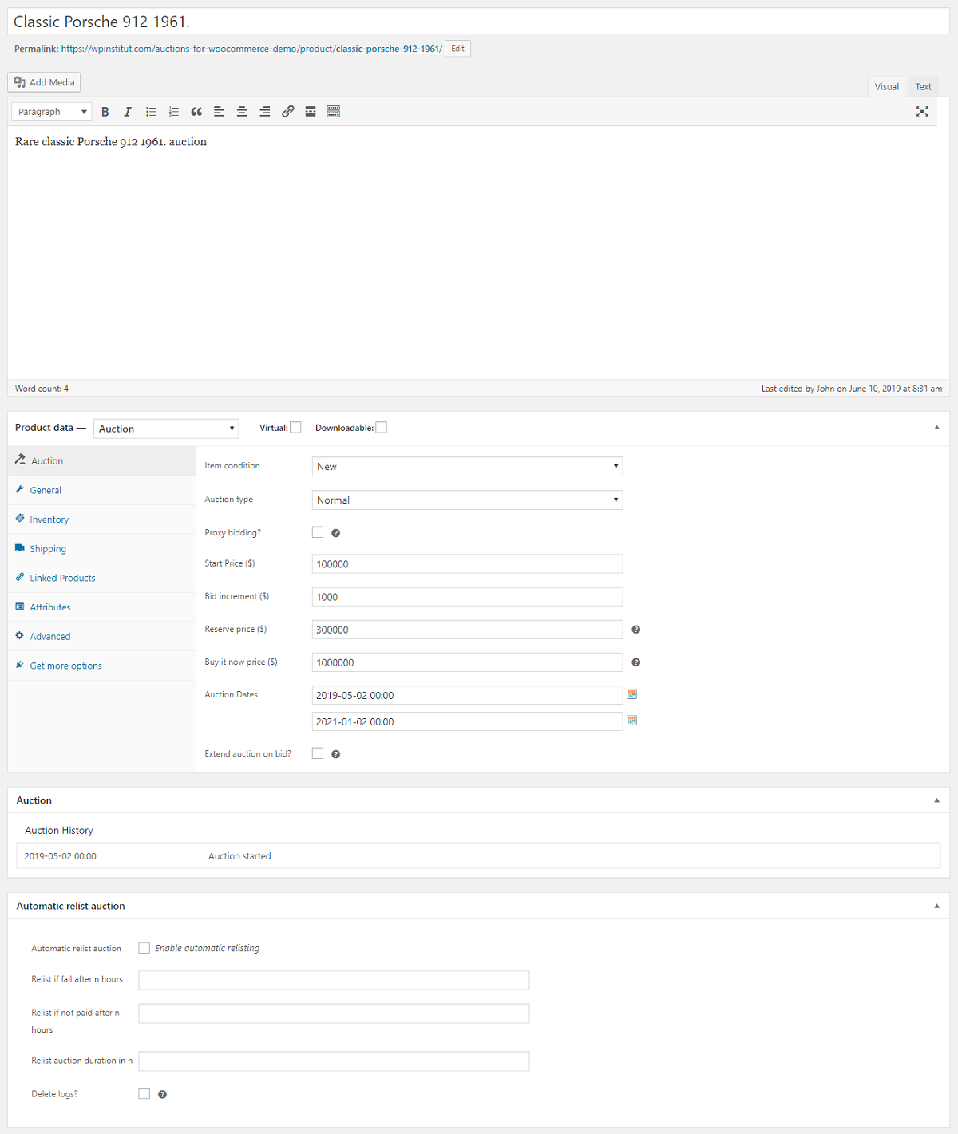Enable automatic relisting
The height and width of the screenshot is (1134, 958).
coord(144,947)
